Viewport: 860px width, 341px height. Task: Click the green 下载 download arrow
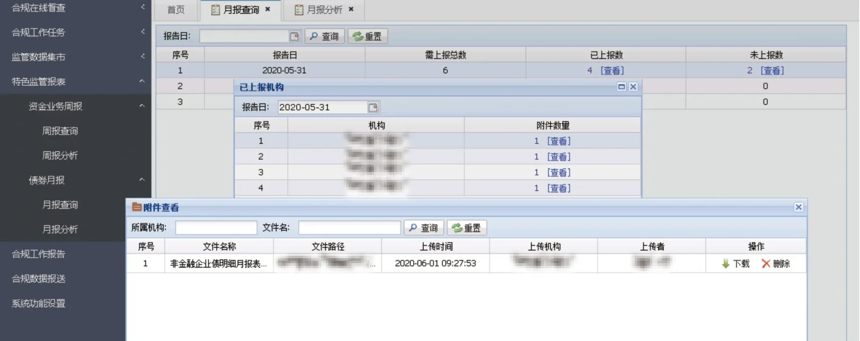point(726,264)
